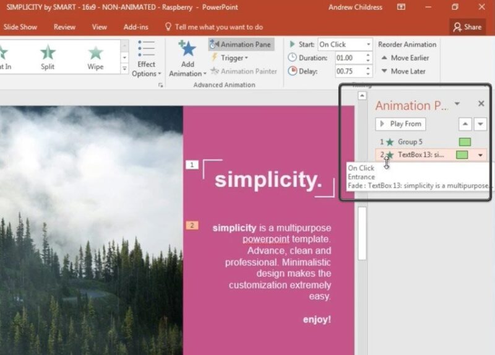Click the Delay clock icon

292,71
